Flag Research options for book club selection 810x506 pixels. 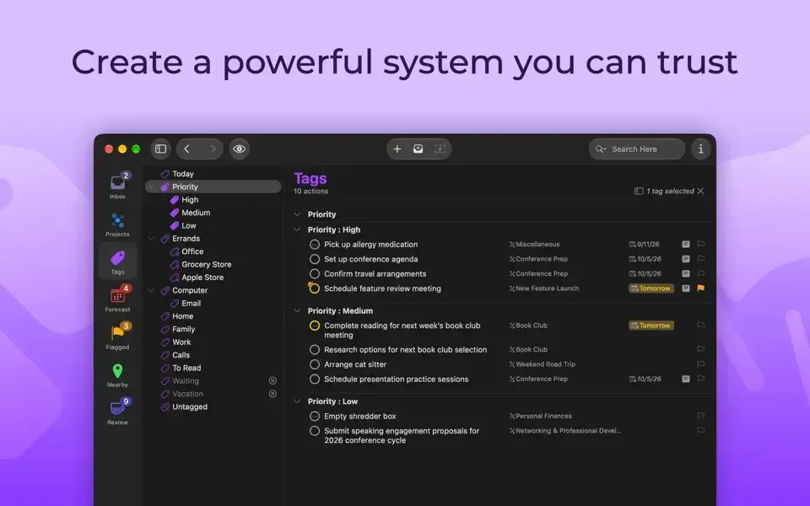click(700, 349)
